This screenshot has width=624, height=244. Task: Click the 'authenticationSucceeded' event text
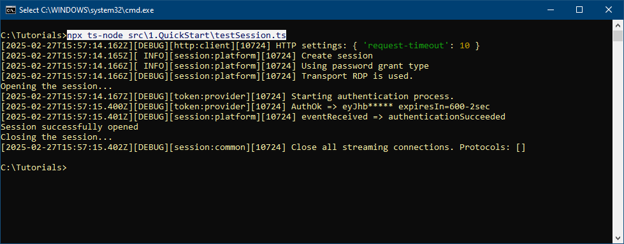pos(447,117)
